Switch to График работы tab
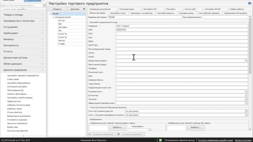This screenshot has height=142, width=253. coord(237,9)
